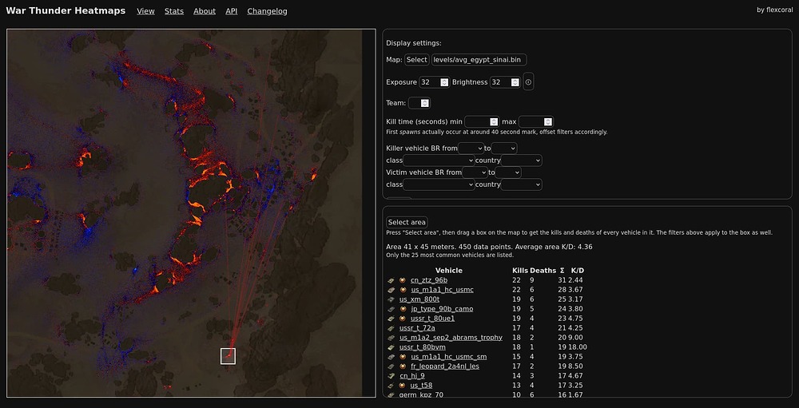The height and width of the screenshot is (408, 799).
Task: Open the ussr_t_72a vehicle link
Action: [x=417, y=328]
